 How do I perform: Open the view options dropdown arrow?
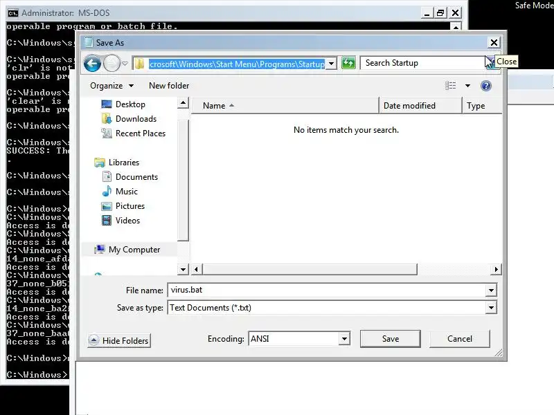467,86
